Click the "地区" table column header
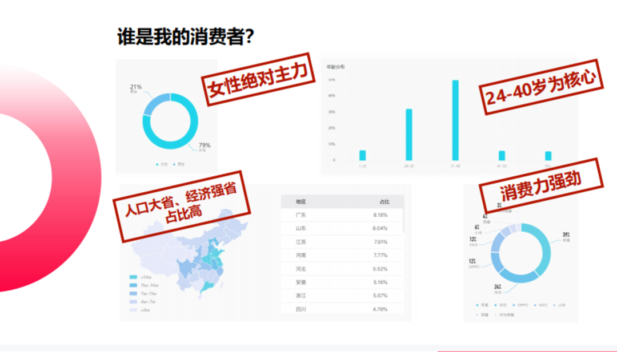The width and height of the screenshot is (617, 352). pos(301,201)
